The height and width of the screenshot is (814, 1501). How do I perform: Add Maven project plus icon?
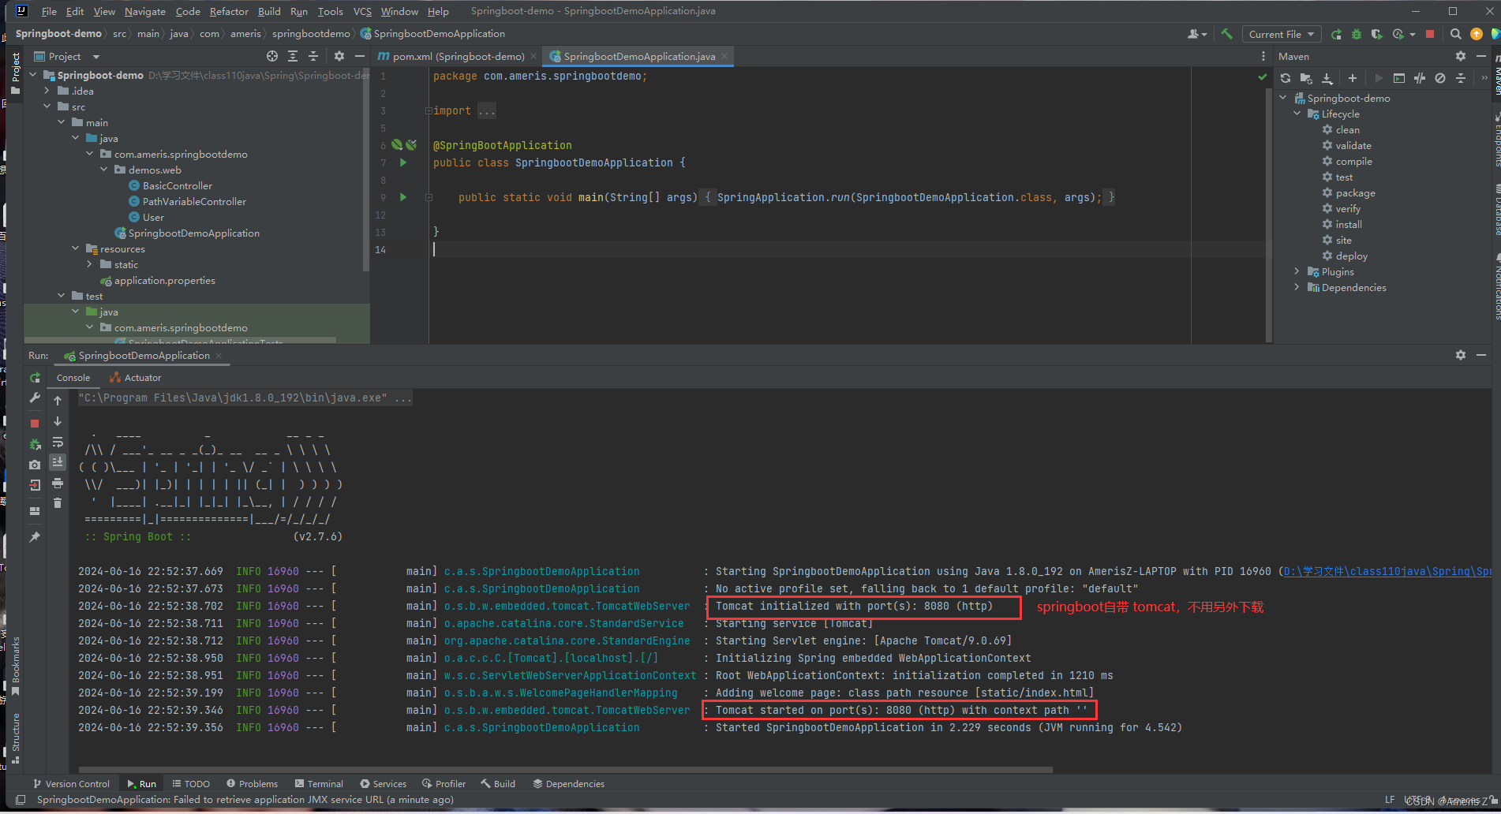pyautogui.click(x=1353, y=78)
